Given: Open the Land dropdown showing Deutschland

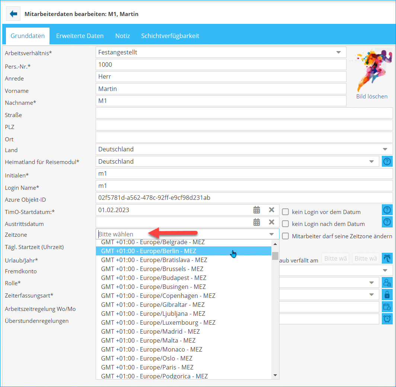Looking at the screenshot, I should 385,149.
